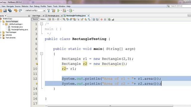The height and width of the screenshot is (107, 191).
Task: Select Rectangle.java in project tree
Action: click(x=17, y=27)
